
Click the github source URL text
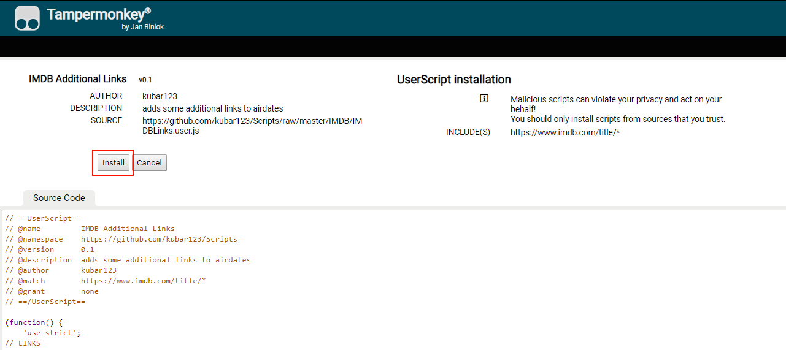pos(252,126)
